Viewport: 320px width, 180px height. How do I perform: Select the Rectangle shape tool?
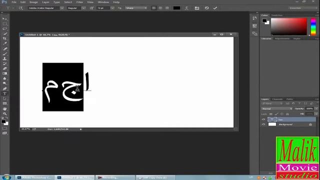(4, 103)
